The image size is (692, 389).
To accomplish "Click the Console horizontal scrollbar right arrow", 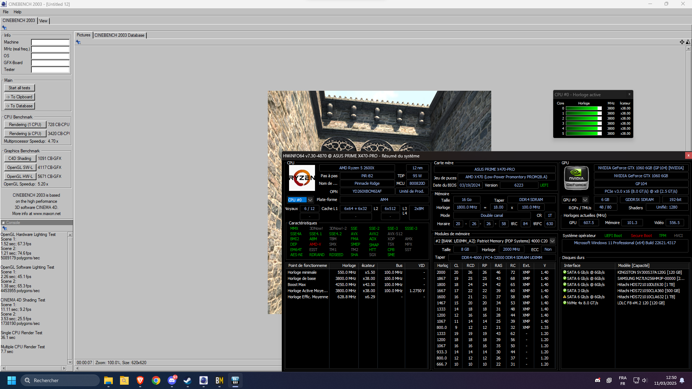I will click(64, 368).
